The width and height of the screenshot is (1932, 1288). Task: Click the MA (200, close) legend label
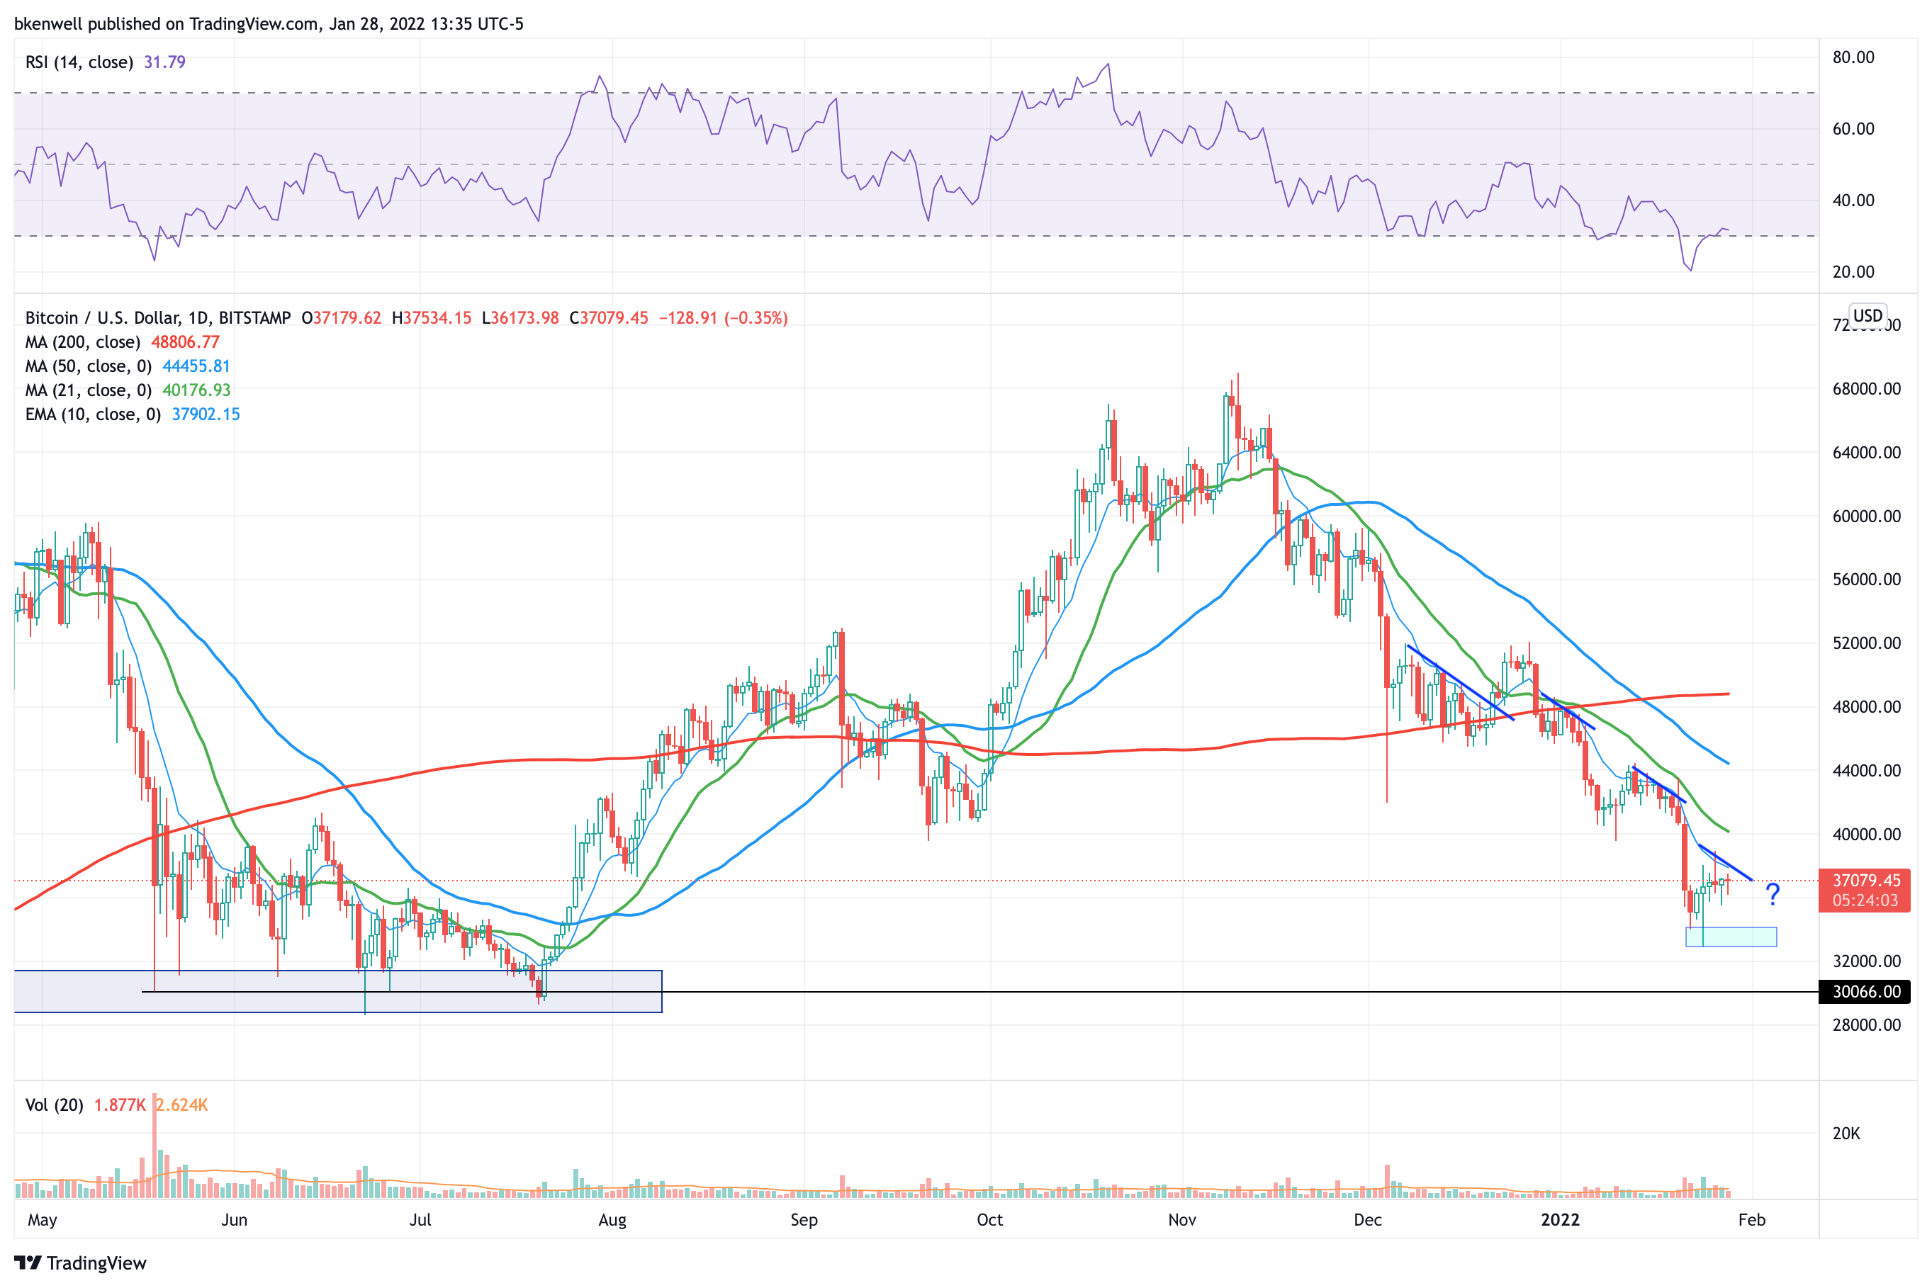[x=82, y=341]
